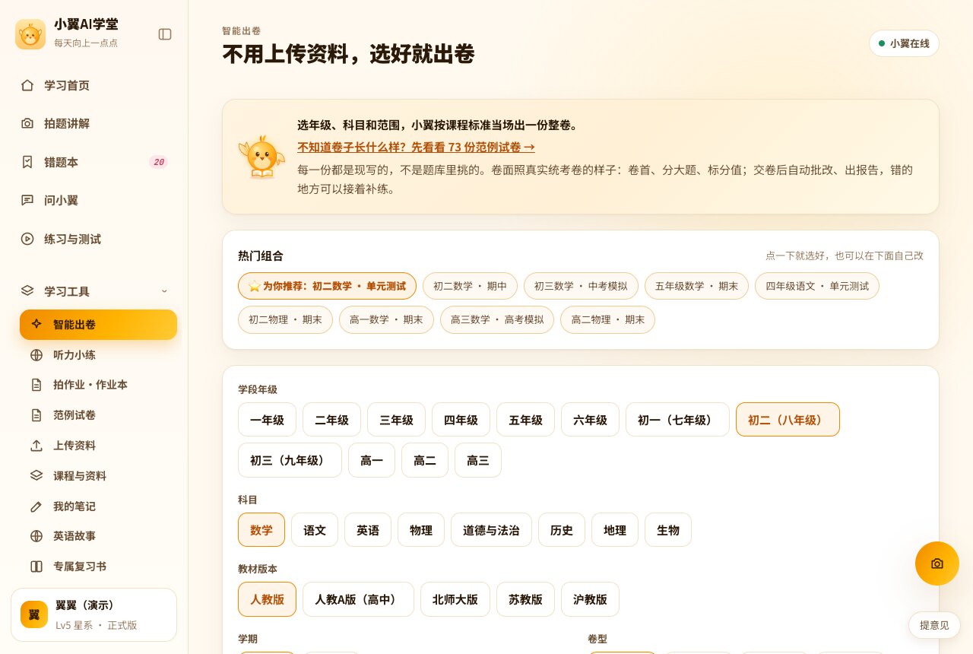Apply the recommended 初二数学・单元测试 combo
Screen dimensions: 973x654
click(327, 286)
